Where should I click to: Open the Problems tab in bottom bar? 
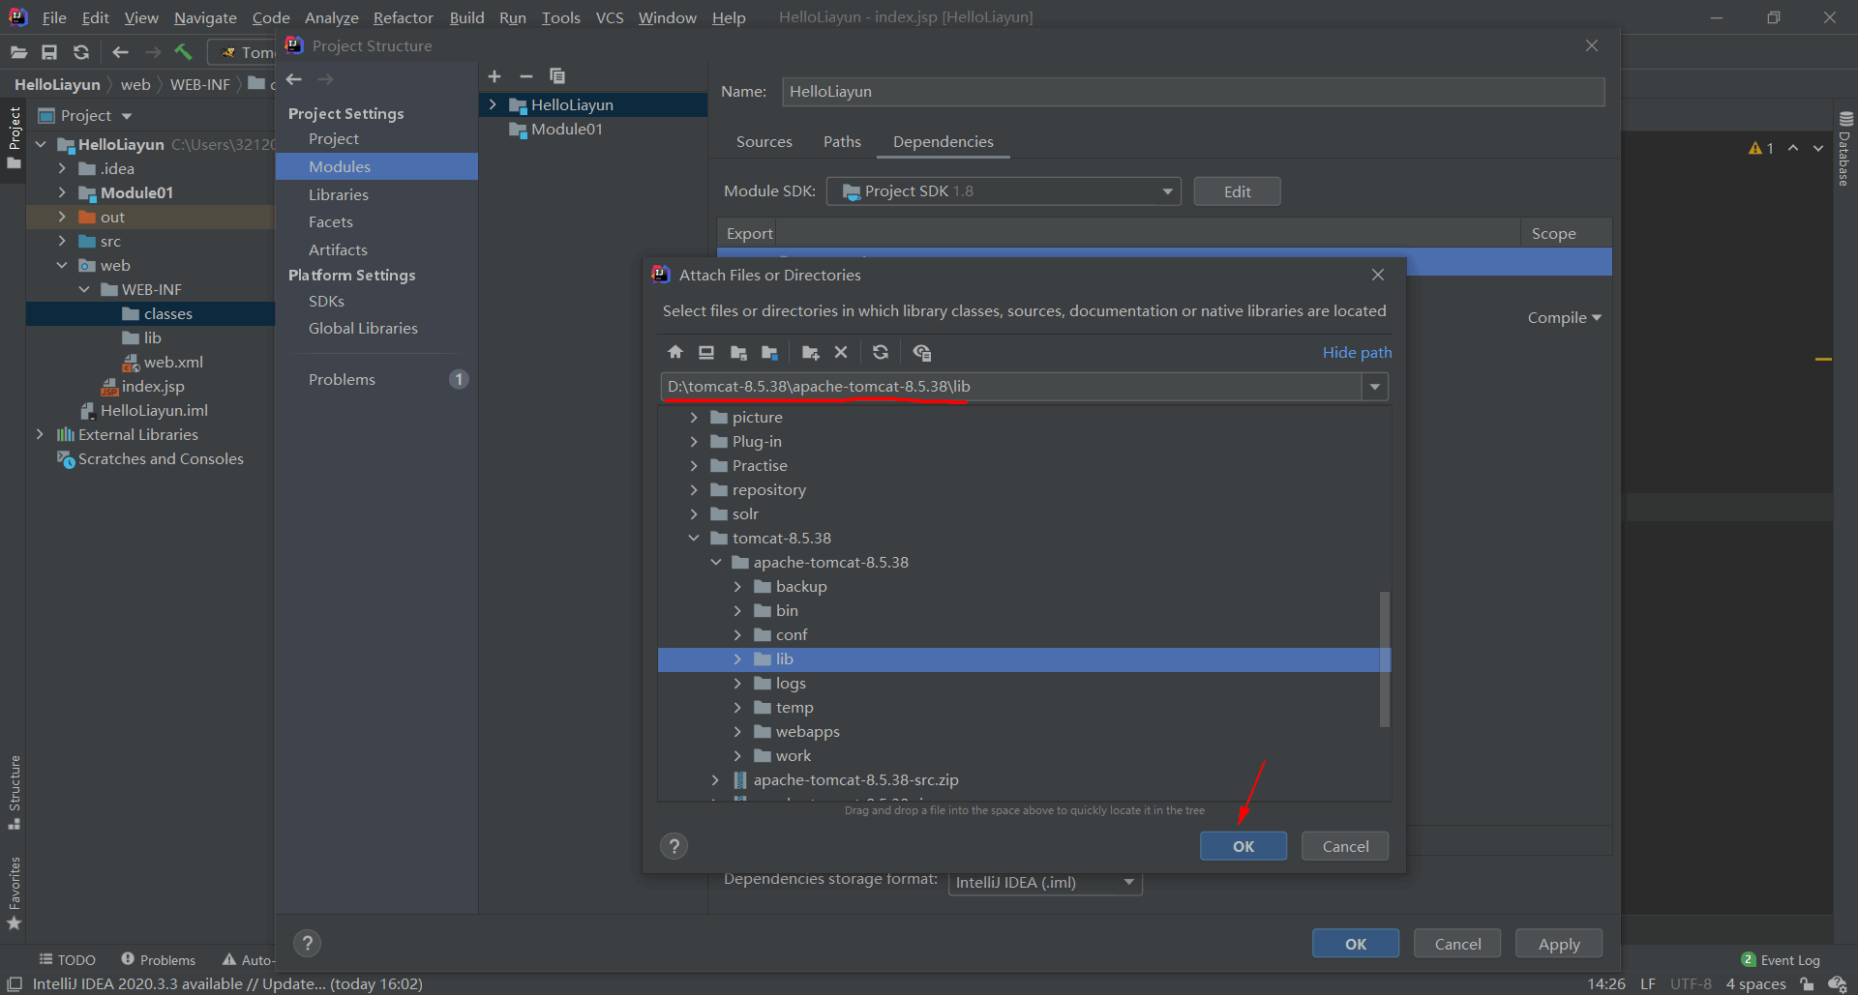158,960
